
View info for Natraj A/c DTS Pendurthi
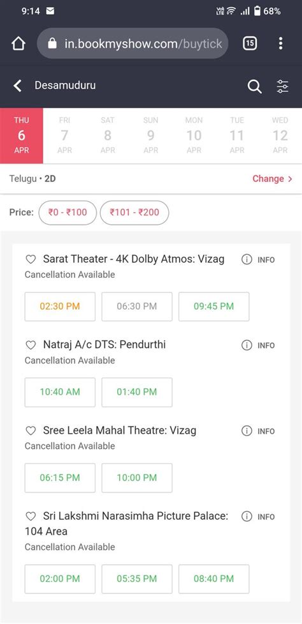[x=258, y=345]
